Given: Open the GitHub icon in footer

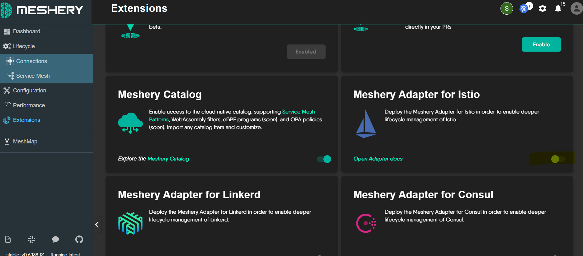Looking at the screenshot, I should coord(79,239).
